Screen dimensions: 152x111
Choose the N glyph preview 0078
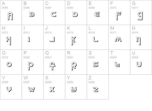pyautogui.click(x=139, y=41)
